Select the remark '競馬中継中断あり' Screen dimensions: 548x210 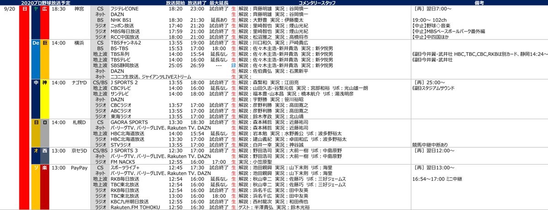coord(431,145)
